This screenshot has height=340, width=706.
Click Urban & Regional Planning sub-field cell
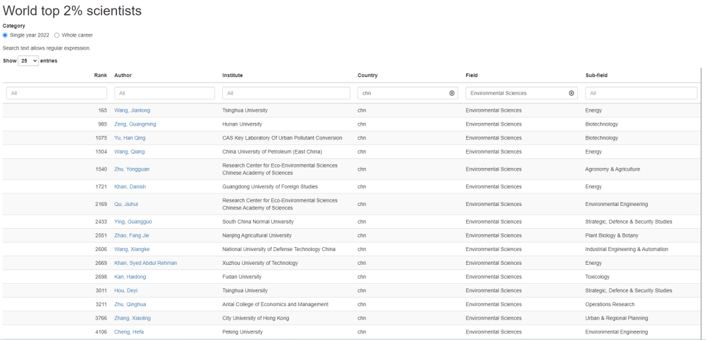pyautogui.click(x=617, y=318)
